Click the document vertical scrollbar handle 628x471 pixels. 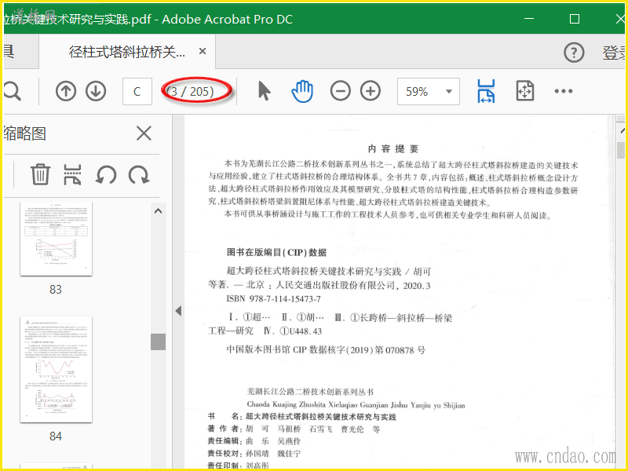click(x=621, y=150)
